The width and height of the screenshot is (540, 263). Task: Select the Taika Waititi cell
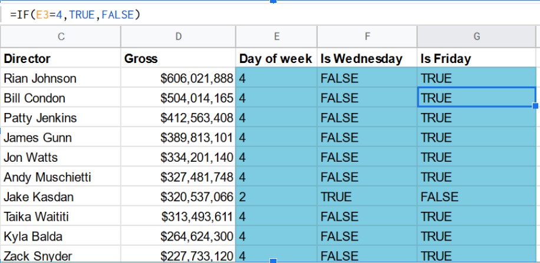tap(61, 217)
